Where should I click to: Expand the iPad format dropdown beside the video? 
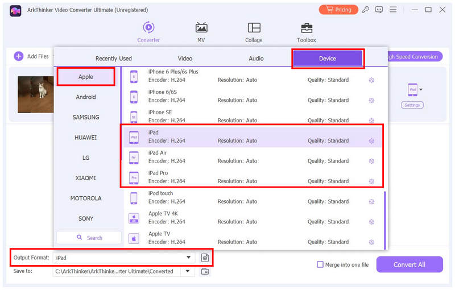(x=421, y=90)
